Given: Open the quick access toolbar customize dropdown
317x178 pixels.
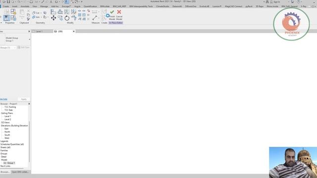Looking at the screenshot, I should (82, 1).
